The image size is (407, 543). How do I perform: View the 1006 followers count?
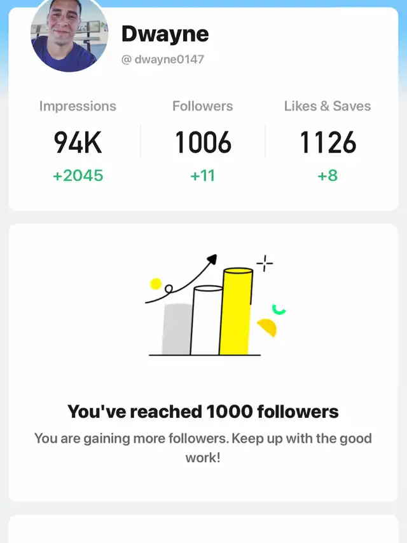click(x=203, y=142)
